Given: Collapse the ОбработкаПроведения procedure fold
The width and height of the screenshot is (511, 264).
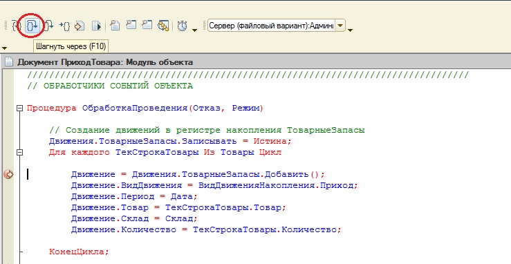Looking at the screenshot, I should click(20, 108).
